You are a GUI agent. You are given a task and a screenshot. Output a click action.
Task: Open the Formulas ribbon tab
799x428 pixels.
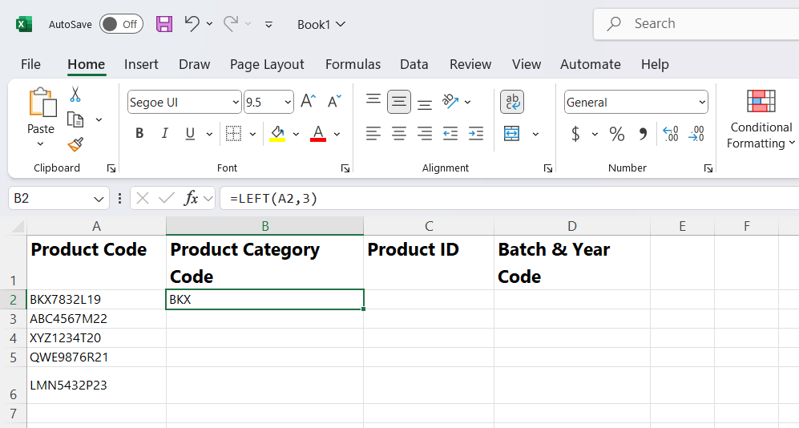click(353, 64)
